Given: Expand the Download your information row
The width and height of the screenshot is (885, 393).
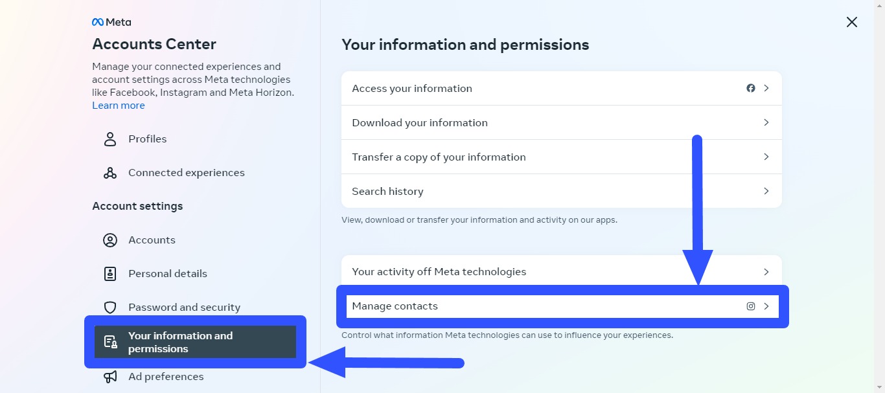Looking at the screenshot, I should click(561, 122).
